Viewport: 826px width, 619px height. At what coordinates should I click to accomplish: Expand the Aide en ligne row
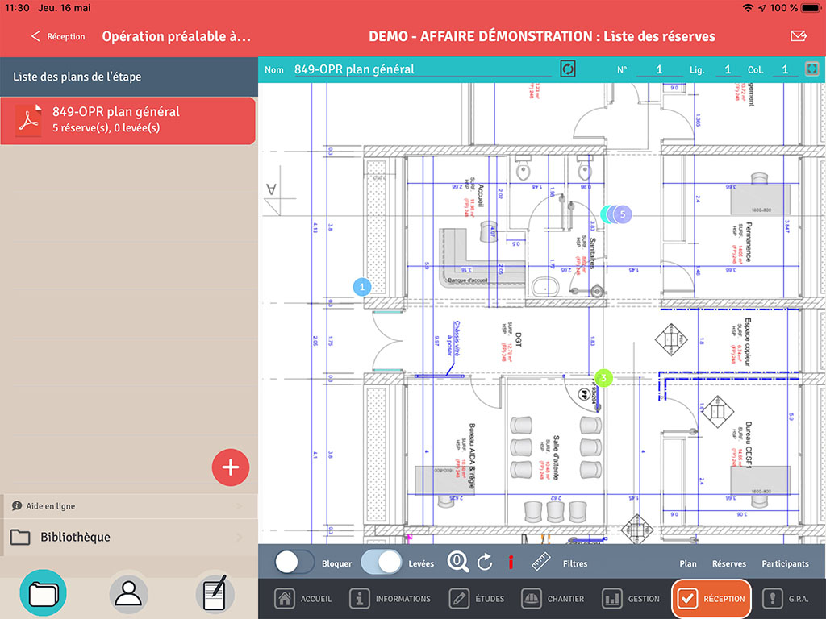pos(130,506)
